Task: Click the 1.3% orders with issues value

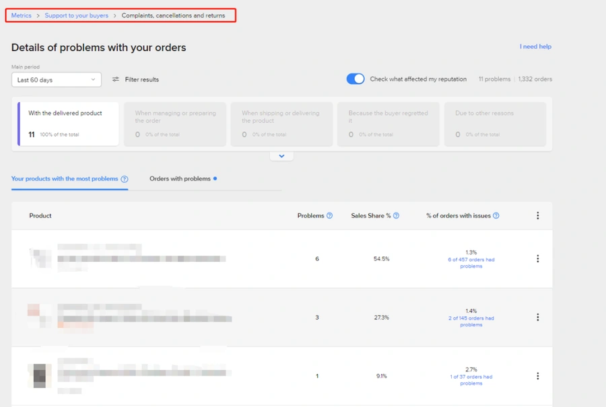Action: [471, 252]
